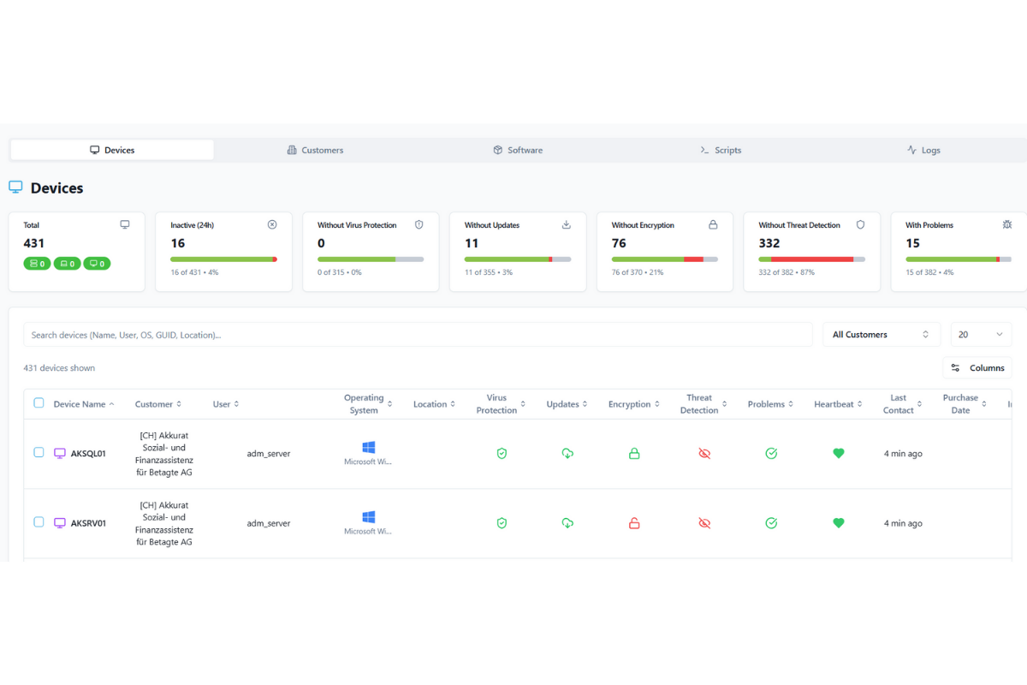
Task: Open the All Customers dropdown filter
Action: (881, 335)
